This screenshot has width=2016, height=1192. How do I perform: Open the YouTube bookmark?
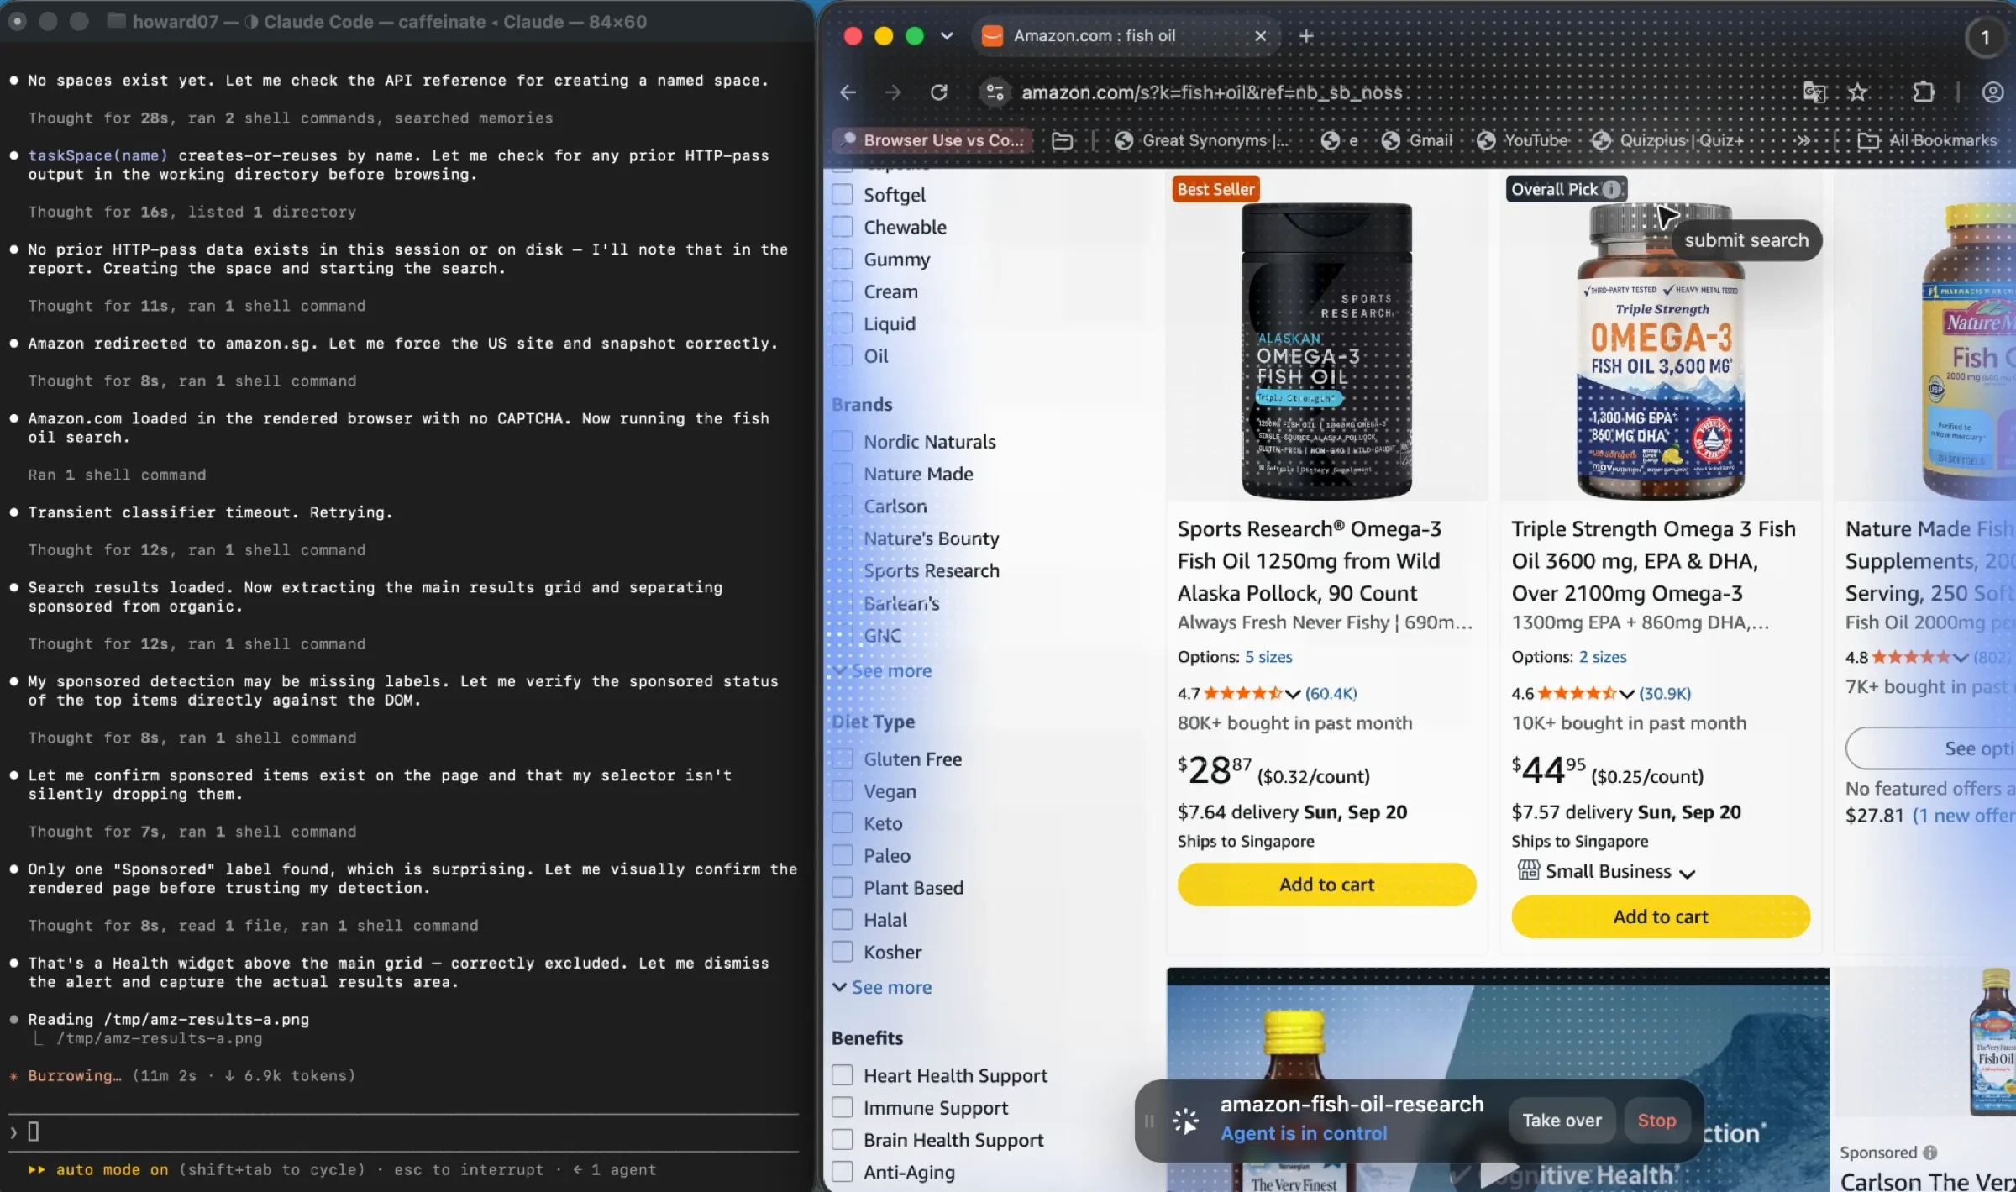(x=1522, y=140)
